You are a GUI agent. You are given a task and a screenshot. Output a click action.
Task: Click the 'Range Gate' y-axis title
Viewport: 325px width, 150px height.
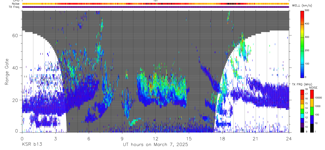7,72
